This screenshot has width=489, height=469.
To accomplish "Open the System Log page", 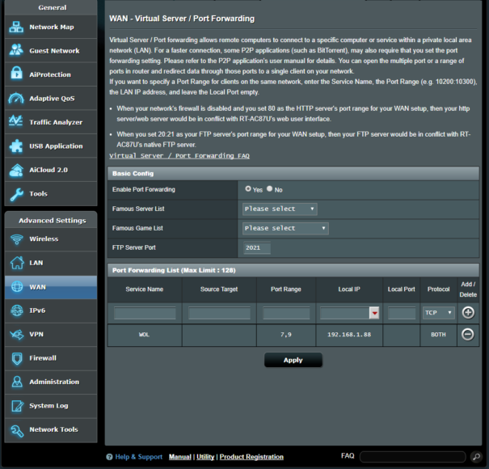I will click(x=51, y=406).
